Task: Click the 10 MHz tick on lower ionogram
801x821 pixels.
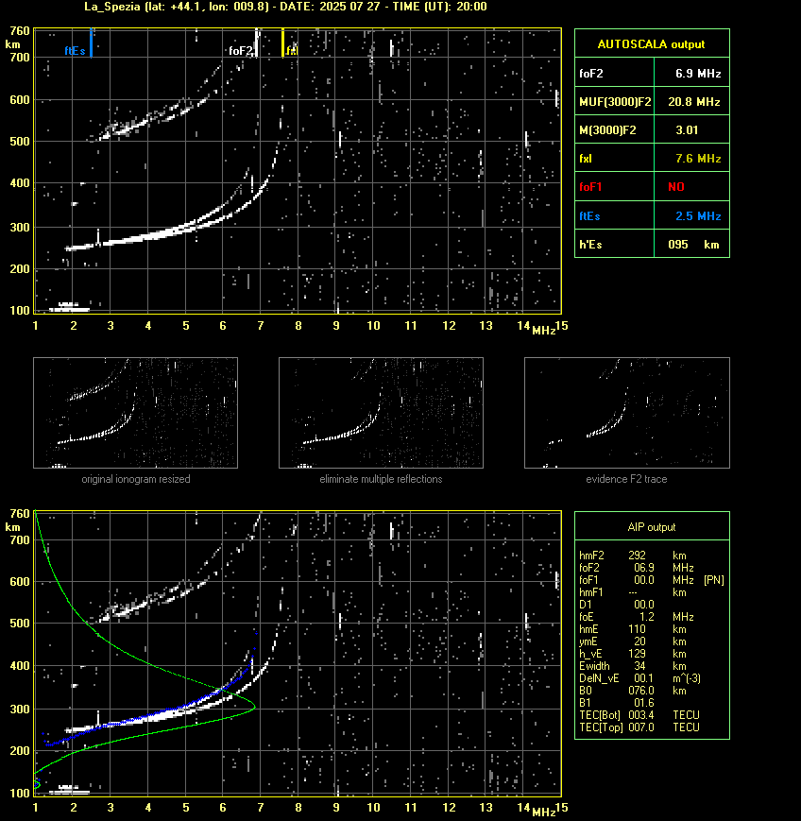Action: point(373,808)
